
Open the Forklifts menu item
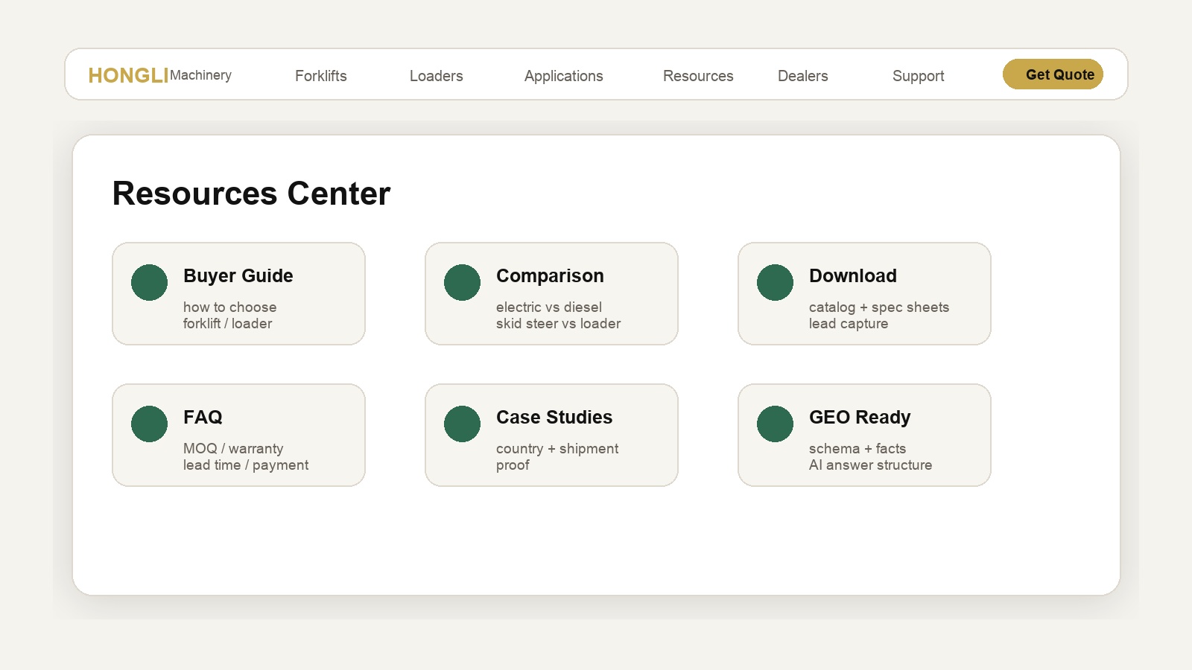[321, 76]
